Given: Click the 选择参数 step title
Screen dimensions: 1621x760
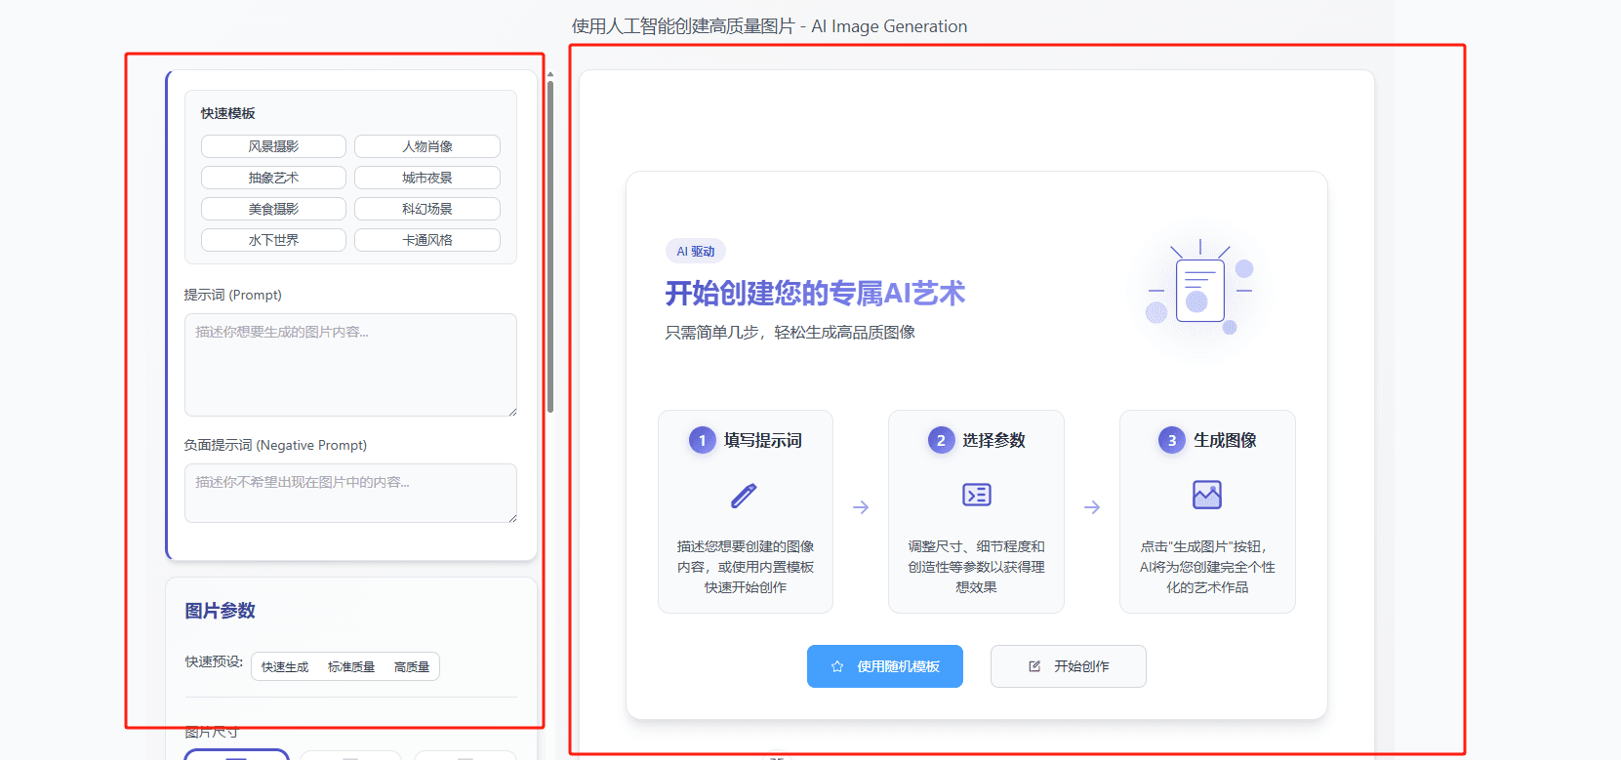Looking at the screenshot, I should click(993, 440).
